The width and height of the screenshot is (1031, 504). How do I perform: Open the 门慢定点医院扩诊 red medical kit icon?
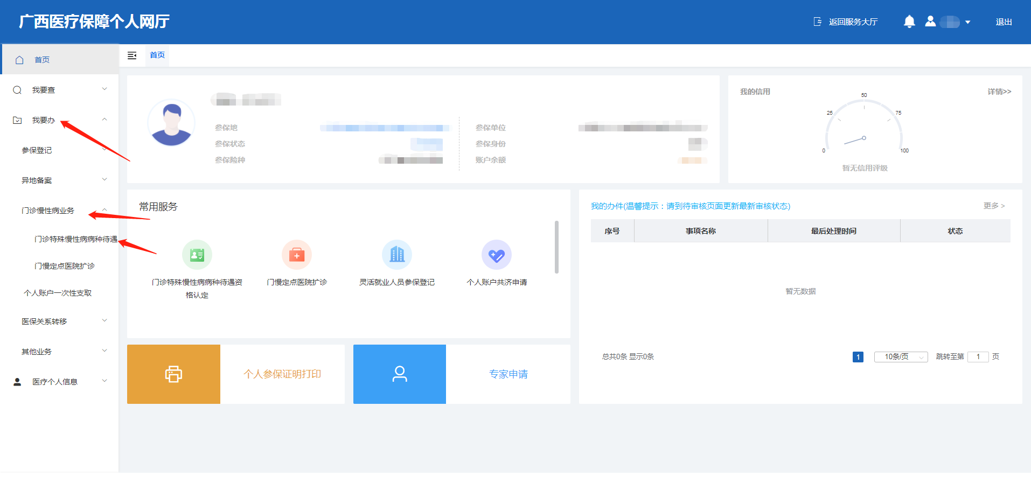coord(297,255)
